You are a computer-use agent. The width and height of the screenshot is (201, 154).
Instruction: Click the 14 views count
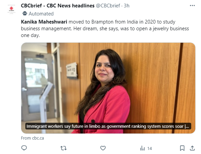tap(149, 148)
